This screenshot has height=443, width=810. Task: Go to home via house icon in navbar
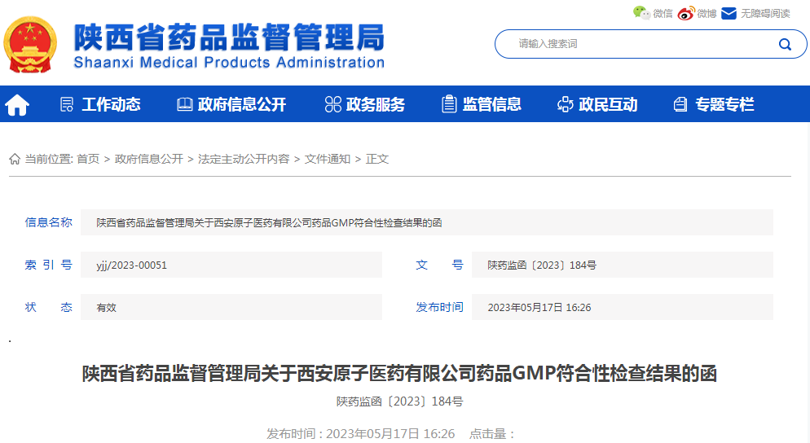coord(17,105)
